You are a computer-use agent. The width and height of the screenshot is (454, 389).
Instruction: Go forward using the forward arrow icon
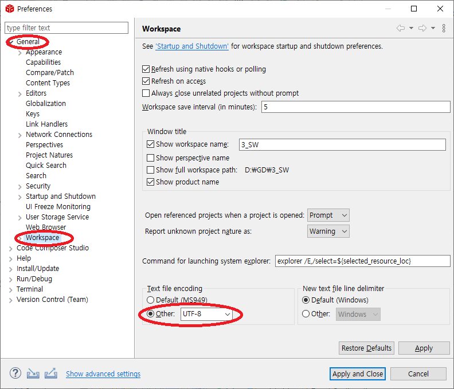click(422, 28)
